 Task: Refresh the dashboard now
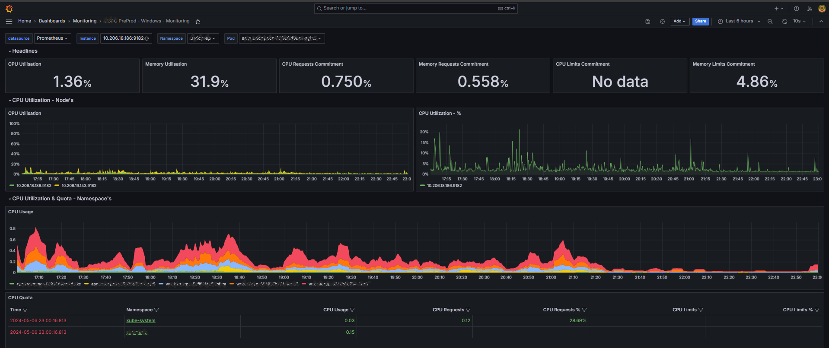click(784, 21)
